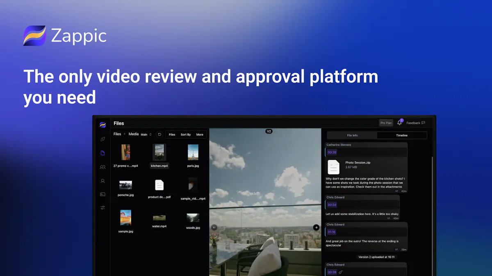Open the Photo Session.zip attachment icon
Screen dimensions: 492x276
(x=333, y=167)
